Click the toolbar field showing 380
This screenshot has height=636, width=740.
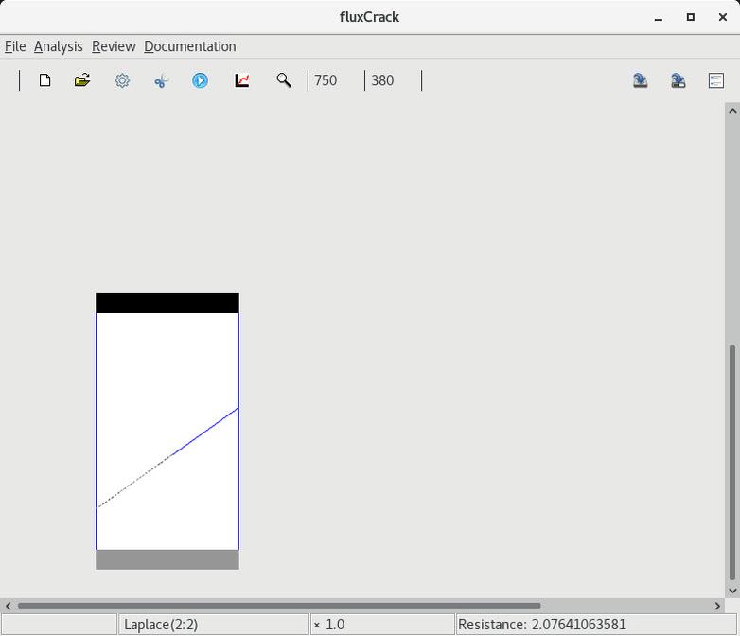(x=392, y=80)
